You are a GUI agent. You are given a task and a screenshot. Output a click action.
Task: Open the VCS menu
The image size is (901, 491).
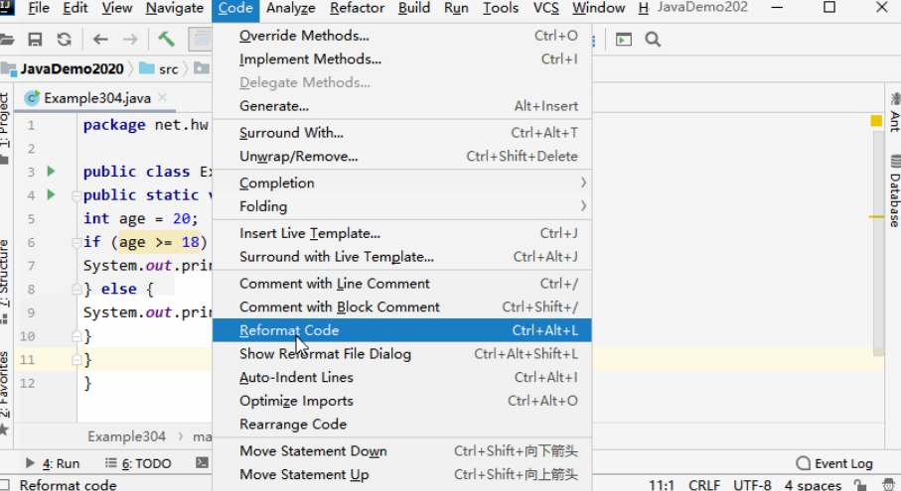click(x=545, y=8)
